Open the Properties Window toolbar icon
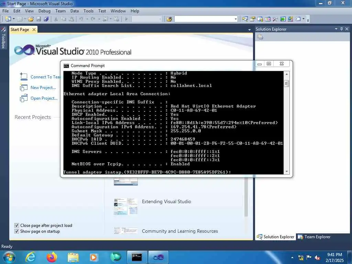 click(x=253, y=19)
